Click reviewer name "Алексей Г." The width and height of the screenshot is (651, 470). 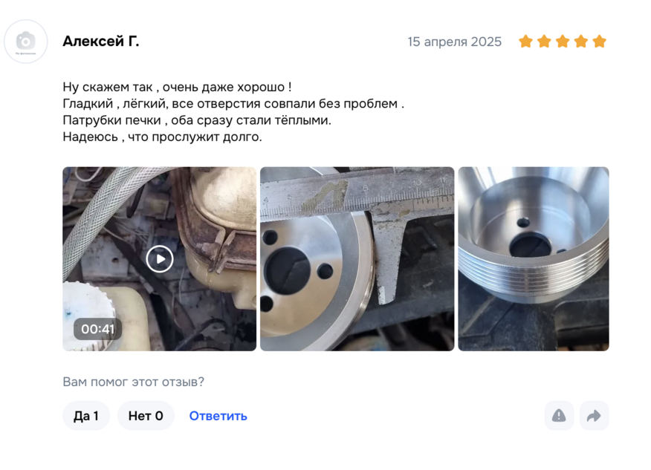tap(101, 42)
